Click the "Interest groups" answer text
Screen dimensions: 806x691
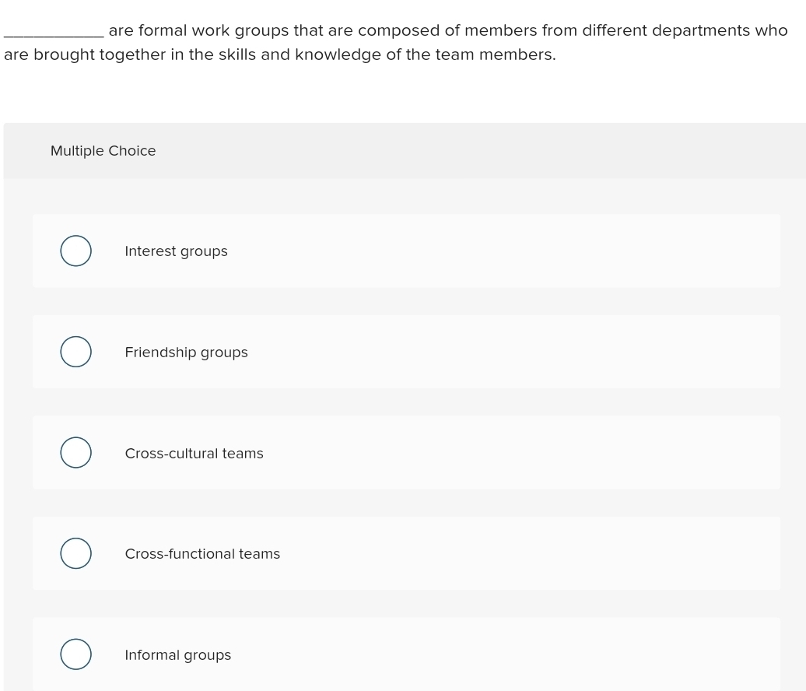pyautogui.click(x=176, y=251)
